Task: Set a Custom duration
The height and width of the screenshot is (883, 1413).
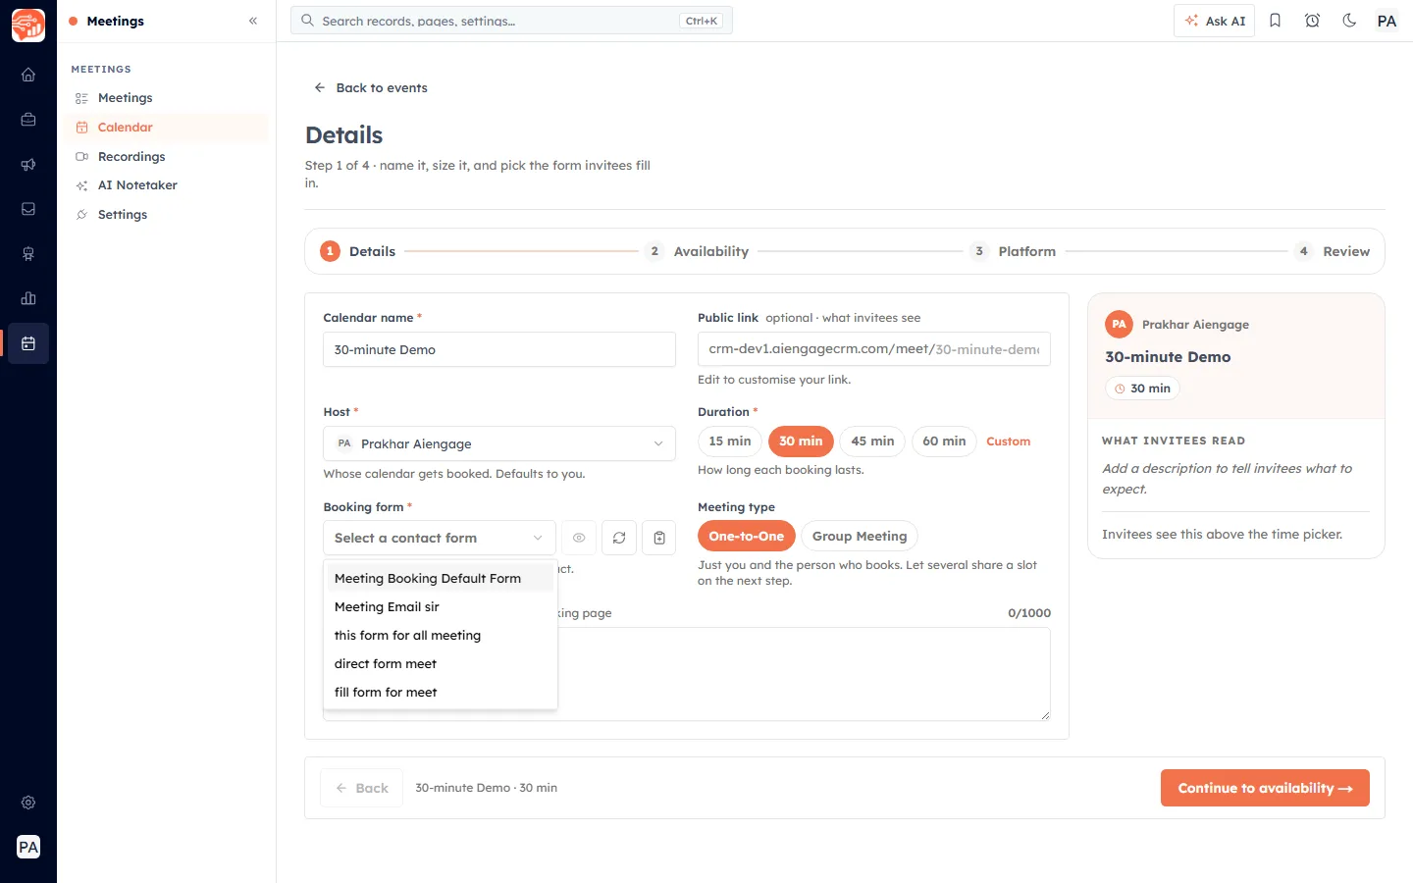Action: tap(1008, 441)
